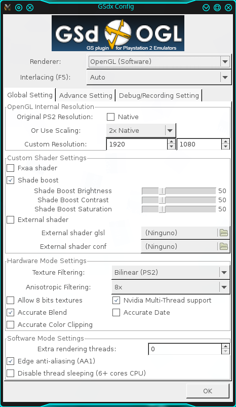This screenshot has height=407, width=236.
Task: Open Debug/Recording Setting tab
Action: (159, 95)
